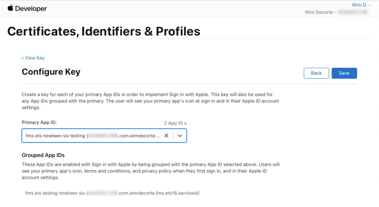This screenshot has height=207, width=379.
Task: Click the Apple logo icon
Action: click(10, 8)
